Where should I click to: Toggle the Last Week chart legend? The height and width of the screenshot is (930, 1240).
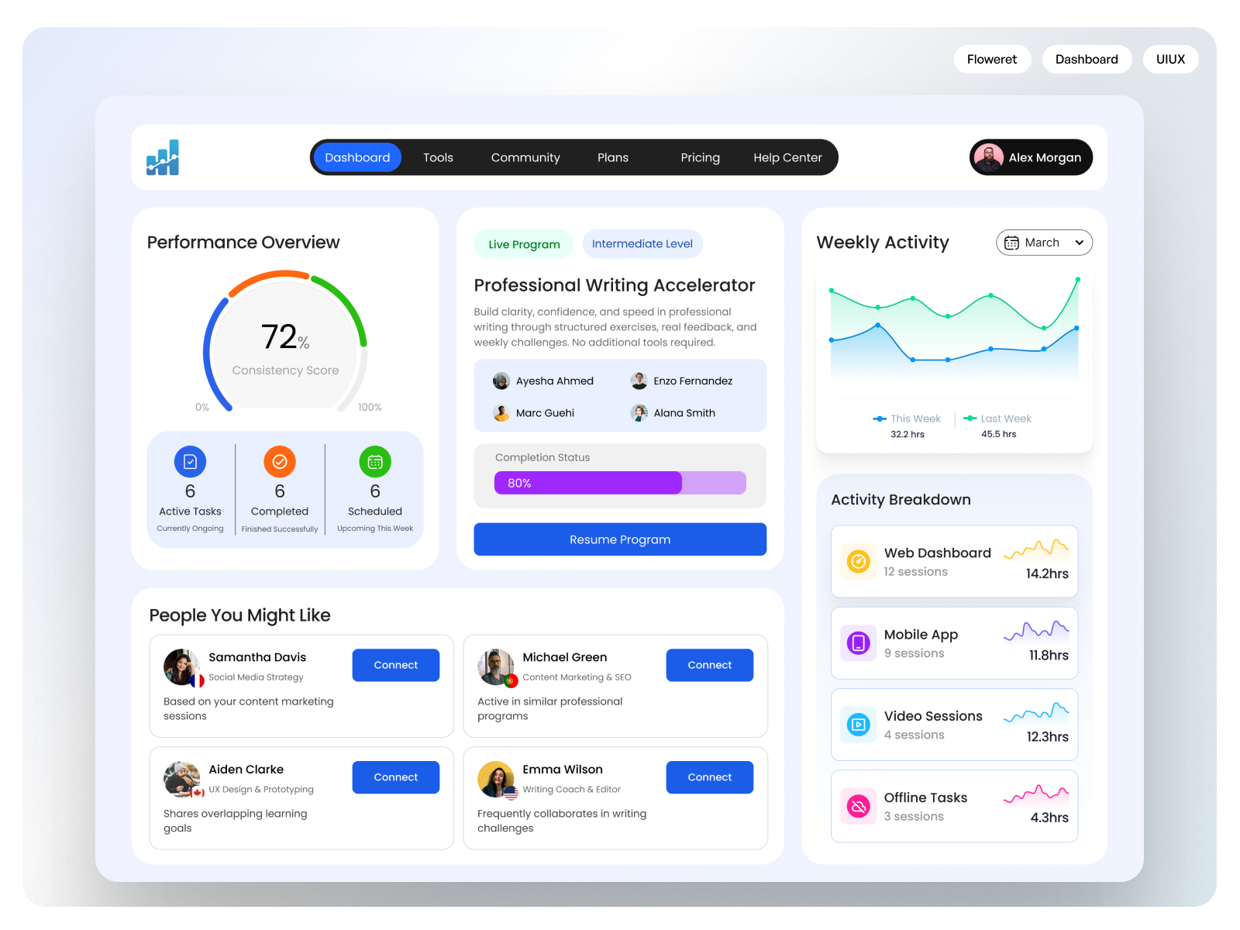[x=997, y=418]
